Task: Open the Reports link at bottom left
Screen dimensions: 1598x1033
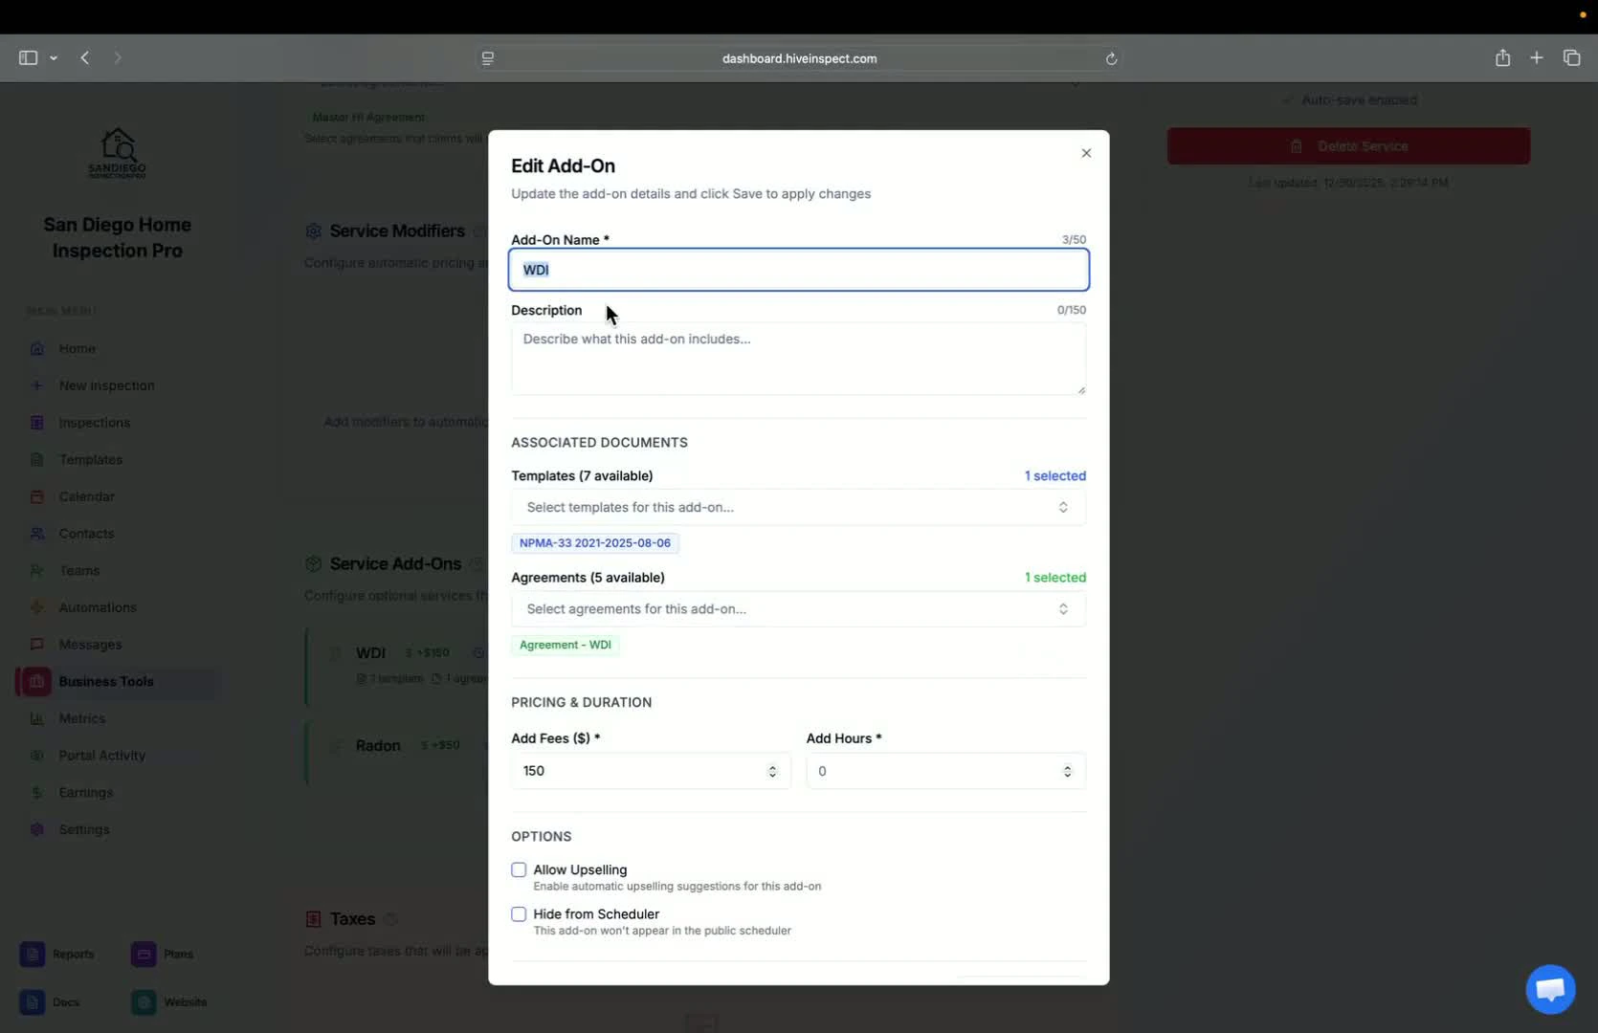Action: click(x=59, y=954)
